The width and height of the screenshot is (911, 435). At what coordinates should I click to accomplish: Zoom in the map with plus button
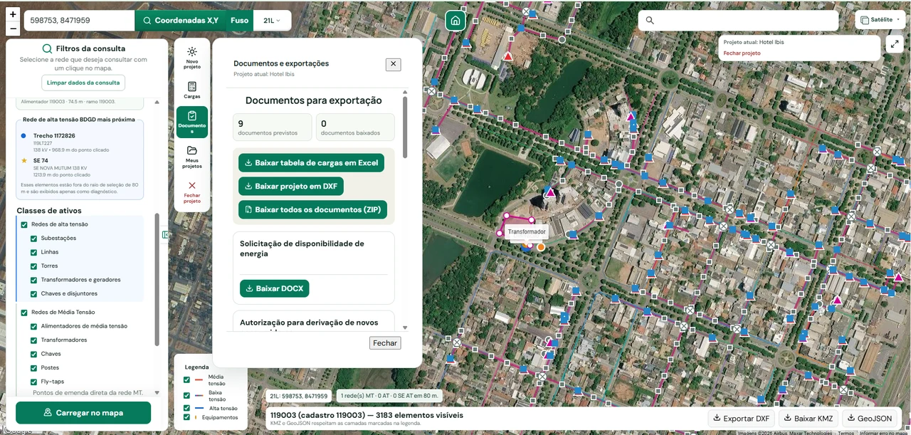[x=13, y=14]
